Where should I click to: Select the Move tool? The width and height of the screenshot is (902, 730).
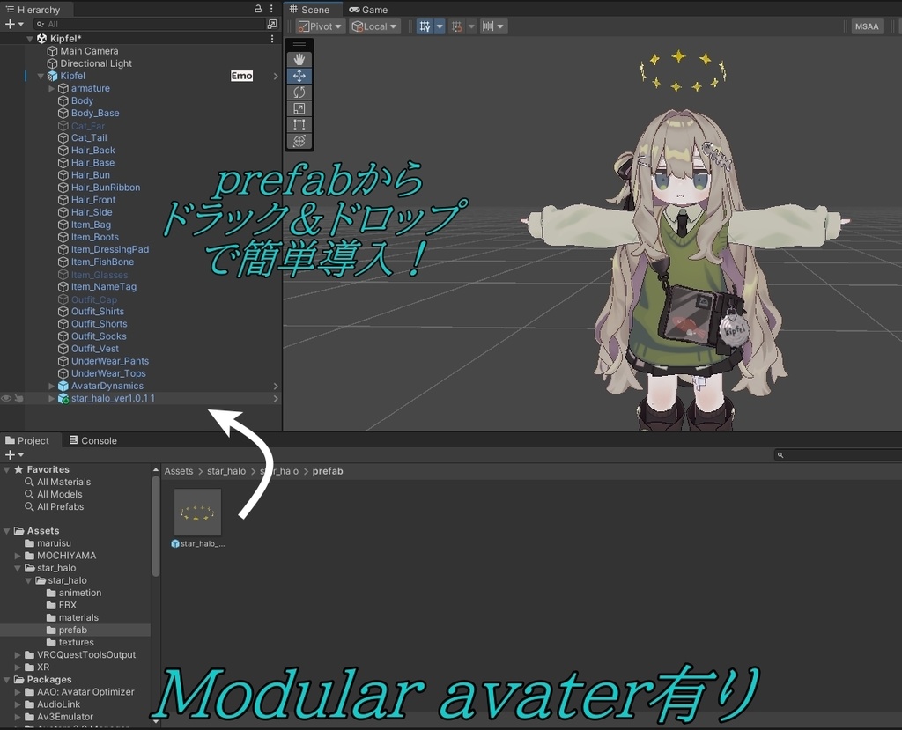[x=299, y=75]
